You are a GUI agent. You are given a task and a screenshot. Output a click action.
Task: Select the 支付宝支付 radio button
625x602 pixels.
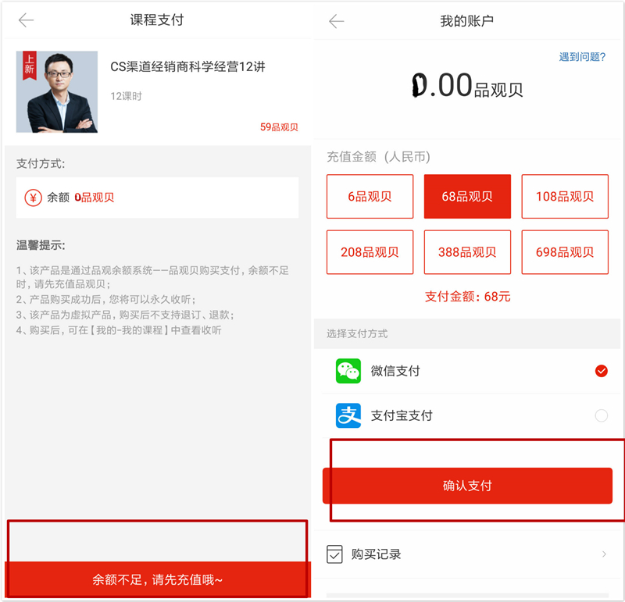click(601, 415)
